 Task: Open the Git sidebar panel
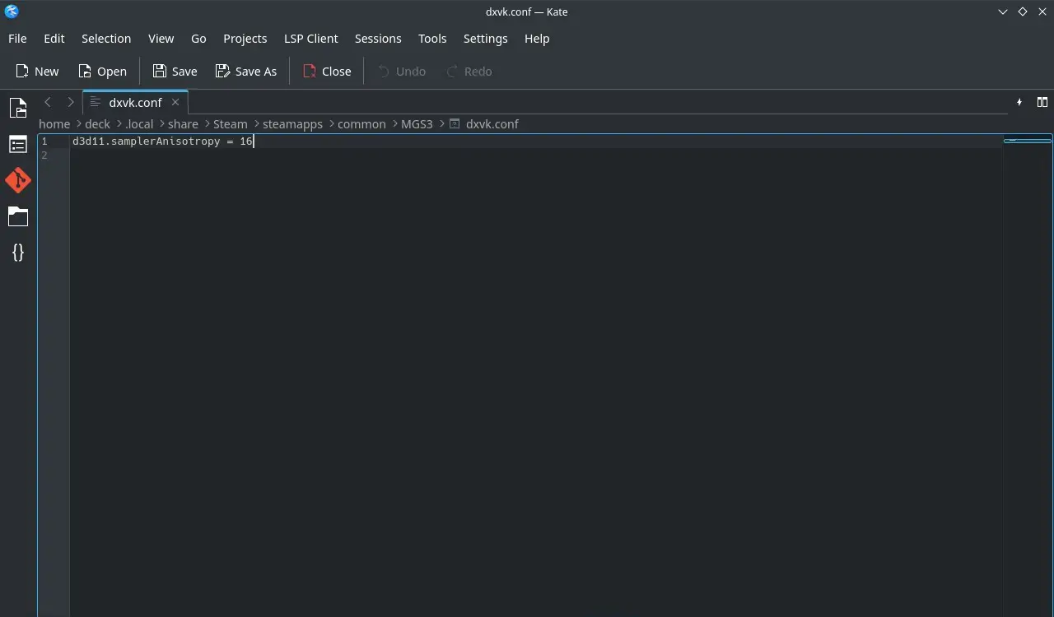tap(18, 180)
